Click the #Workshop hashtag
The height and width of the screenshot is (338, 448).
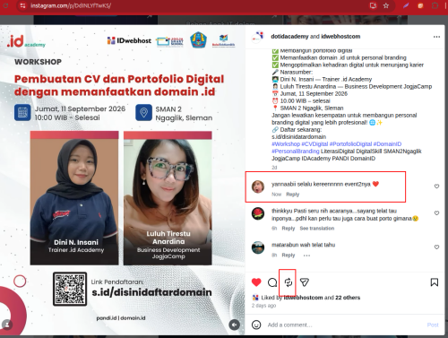(x=286, y=144)
